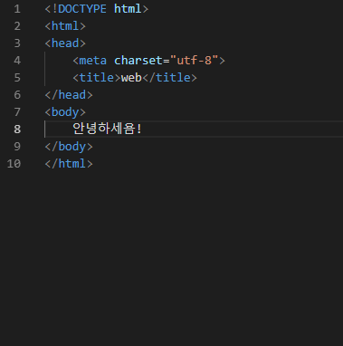The height and width of the screenshot is (346, 343).
Task: Click line number 4 in the gutter
Action: point(17,61)
